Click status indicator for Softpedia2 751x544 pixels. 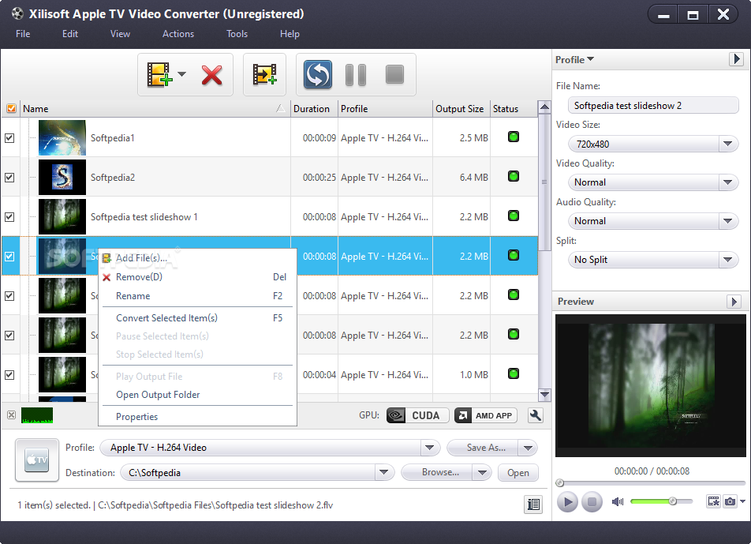point(514,176)
